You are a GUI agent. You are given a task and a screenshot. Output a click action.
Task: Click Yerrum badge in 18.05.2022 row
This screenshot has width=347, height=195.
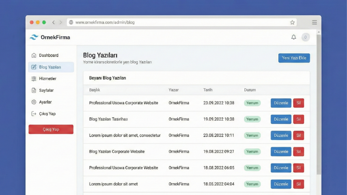tap(252, 184)
